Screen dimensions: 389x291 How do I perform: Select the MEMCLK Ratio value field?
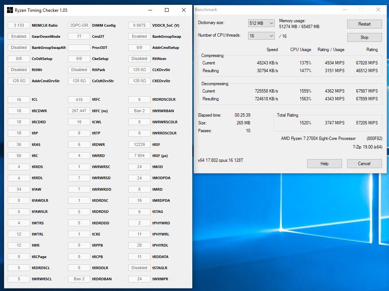tap(19, 25)
